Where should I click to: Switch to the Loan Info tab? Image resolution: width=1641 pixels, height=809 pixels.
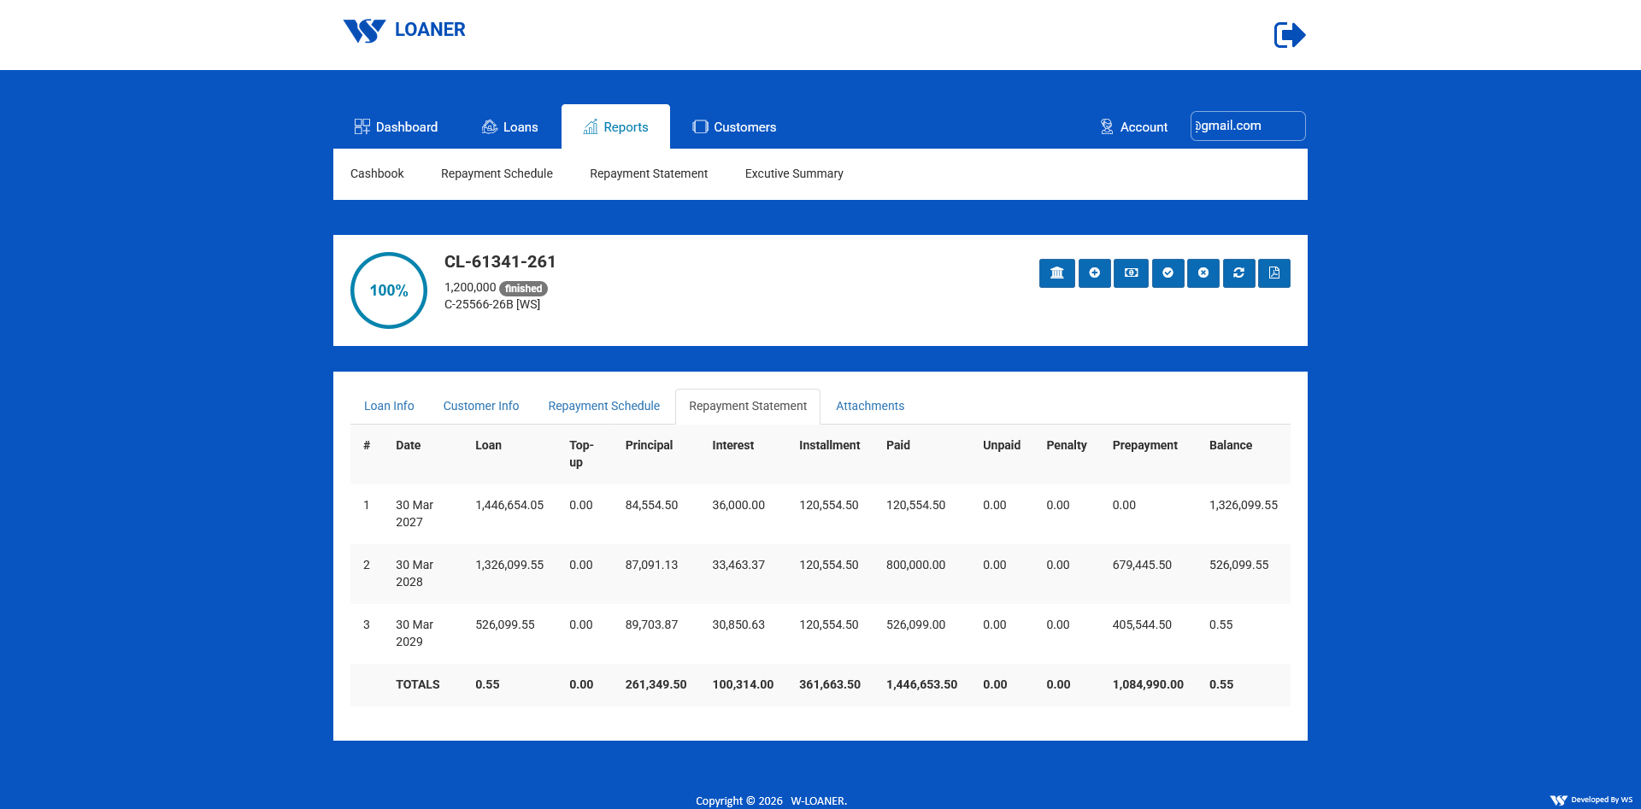[389, 407]
